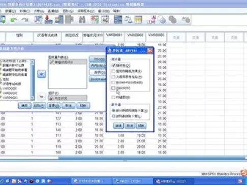Click the Value Labels icon
Image resolution: width=247 pixels, height=185 pixels.
(x=151, y=20)
